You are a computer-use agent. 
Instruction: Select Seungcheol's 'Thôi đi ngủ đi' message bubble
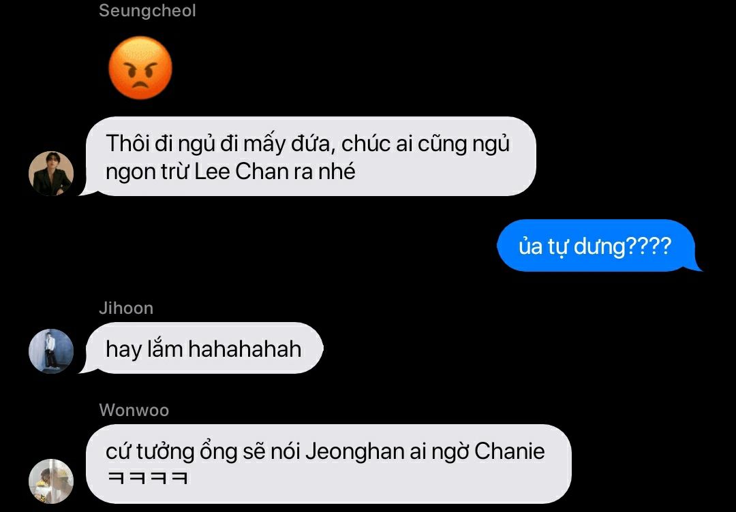307,156
